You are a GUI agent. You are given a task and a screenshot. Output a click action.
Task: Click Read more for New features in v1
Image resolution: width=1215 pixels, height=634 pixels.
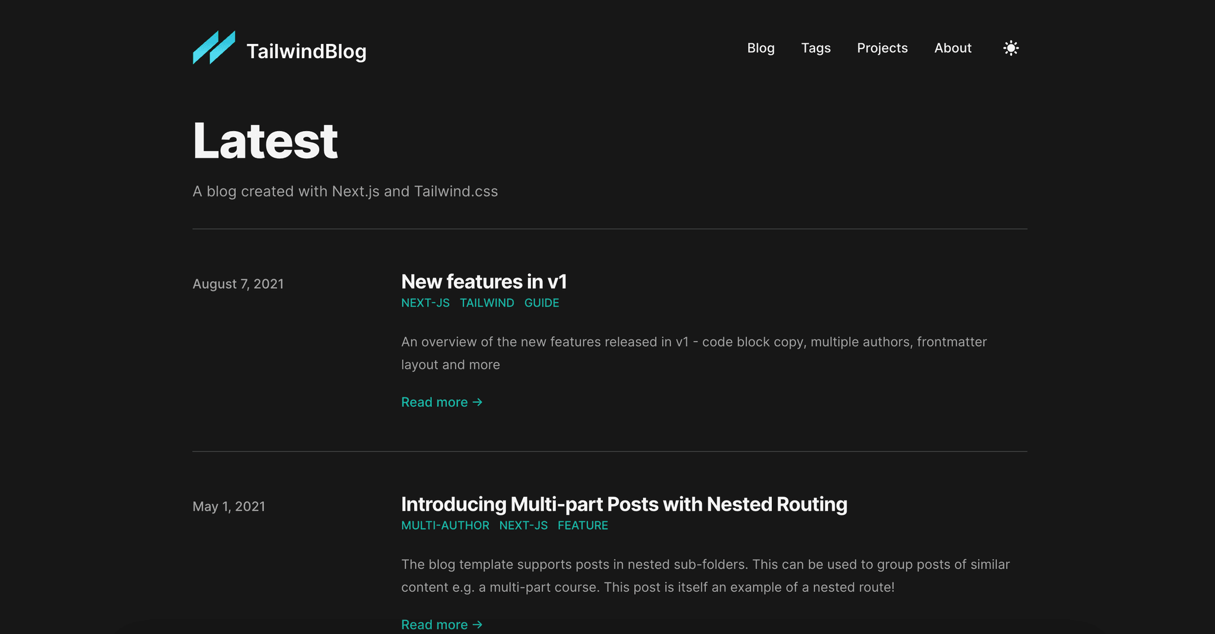434,402
